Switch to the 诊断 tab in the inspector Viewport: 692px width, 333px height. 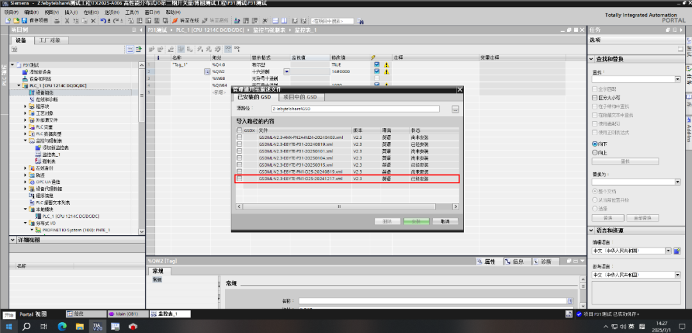pos(546,261)
